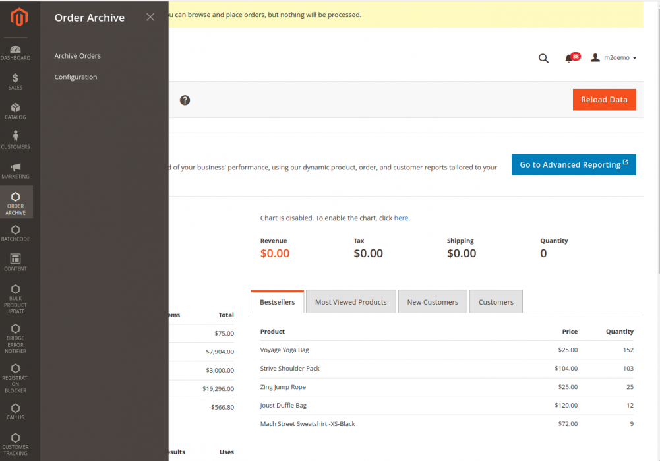
Task: Click Go to Advanced Reporting
Action: pos(573,164)
